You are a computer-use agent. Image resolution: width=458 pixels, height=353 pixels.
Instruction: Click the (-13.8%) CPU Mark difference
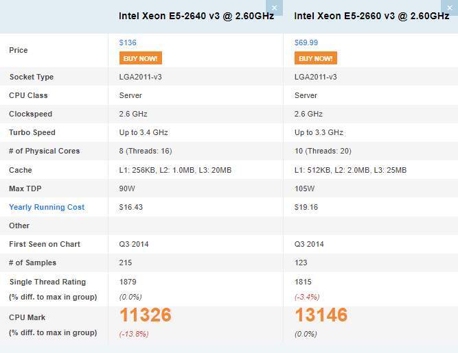(x=134, y=334)
